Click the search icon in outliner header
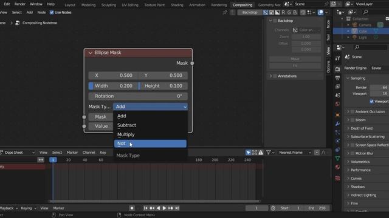The height and width of the screenshot is (218, 389). [x=365, y=12]
